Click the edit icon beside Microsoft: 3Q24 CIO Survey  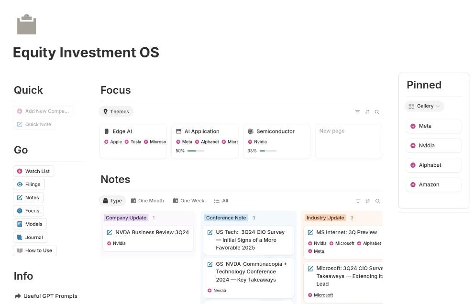(x=310, y=269)
